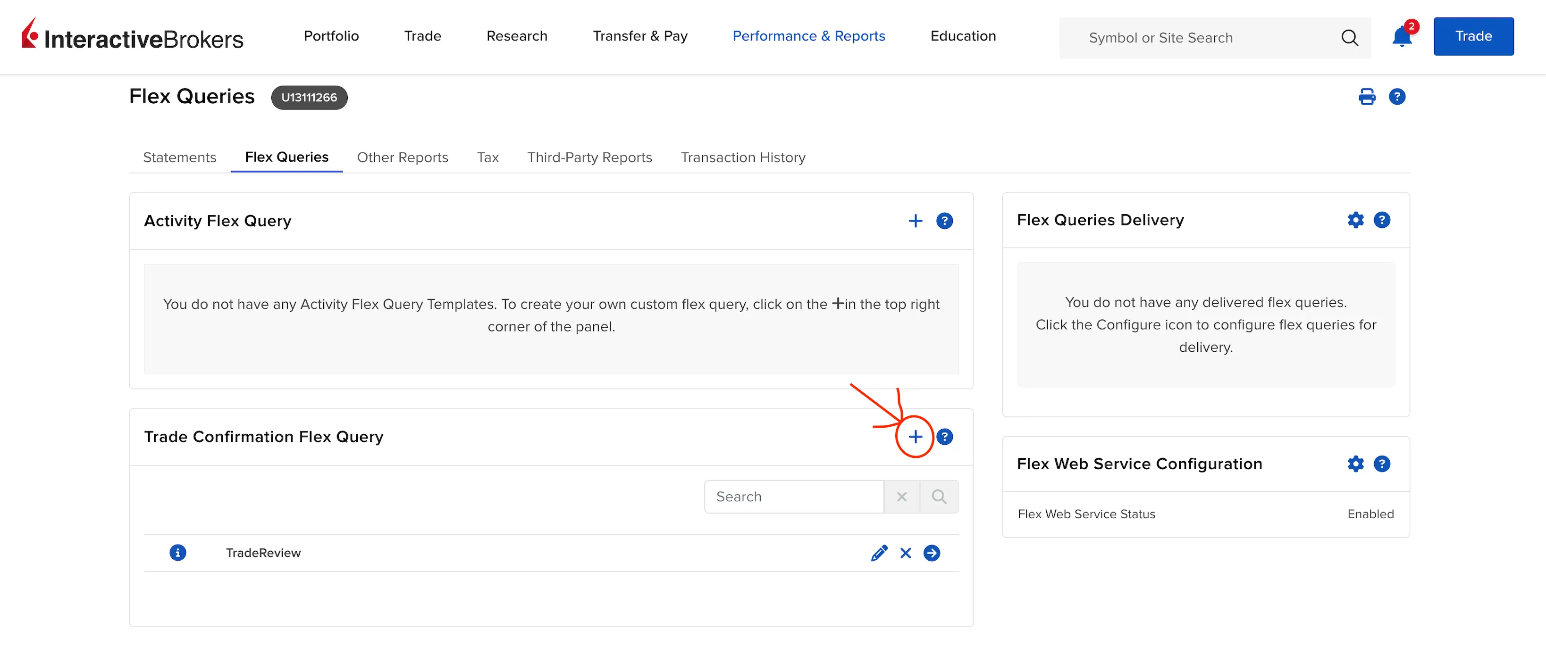Open the Portfolio menu

(331, 36)
